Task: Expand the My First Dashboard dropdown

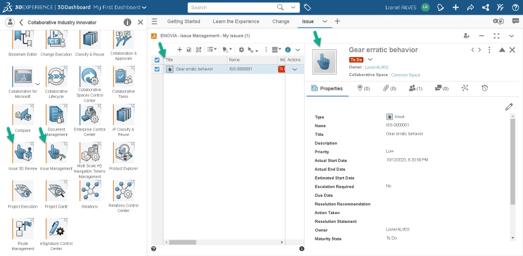Action: [x=144, y=7]
